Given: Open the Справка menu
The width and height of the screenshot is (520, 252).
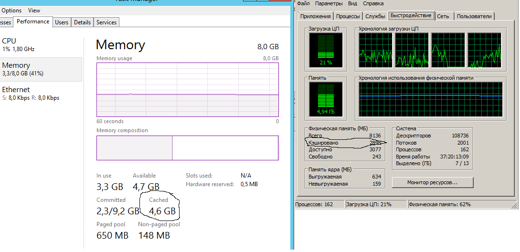Looking at the screenshot, I should 373,3.
